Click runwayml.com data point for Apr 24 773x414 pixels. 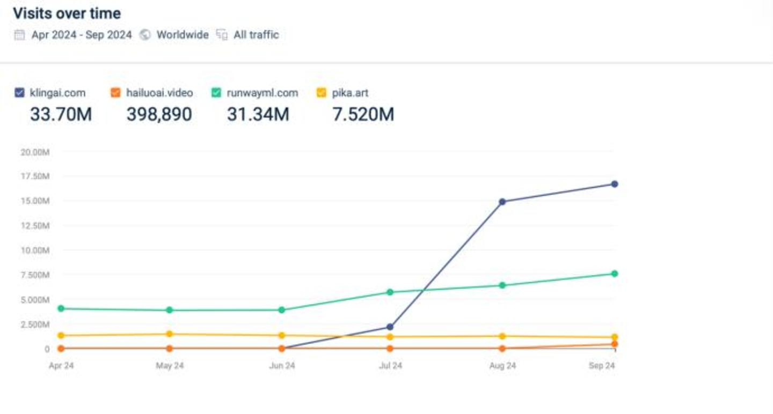click(61, 308)
